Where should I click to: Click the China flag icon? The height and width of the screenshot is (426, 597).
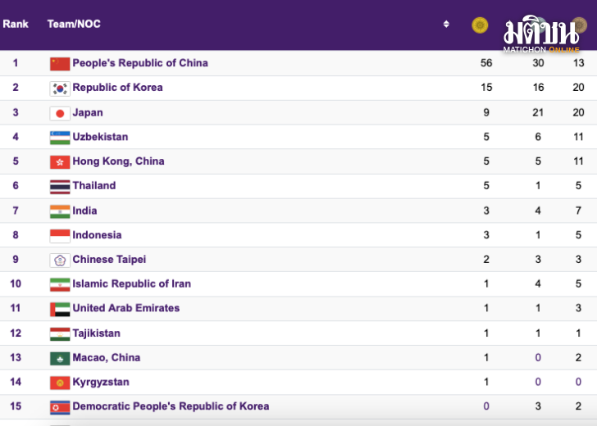[60, 64]
